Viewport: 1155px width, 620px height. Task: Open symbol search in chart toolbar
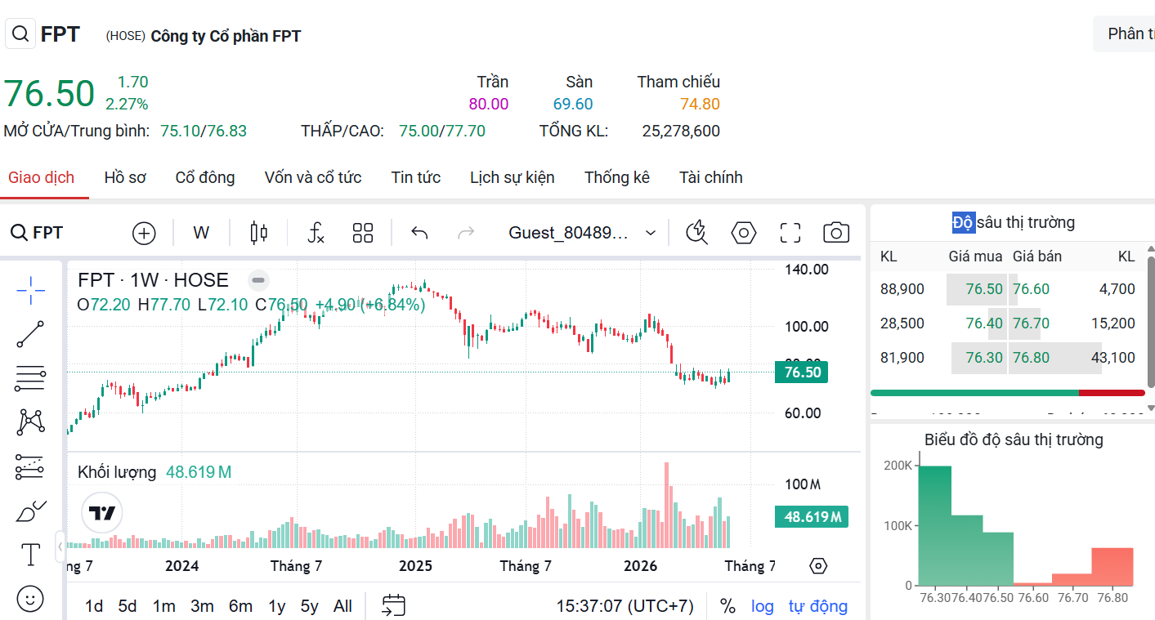(x=37, y=233)
